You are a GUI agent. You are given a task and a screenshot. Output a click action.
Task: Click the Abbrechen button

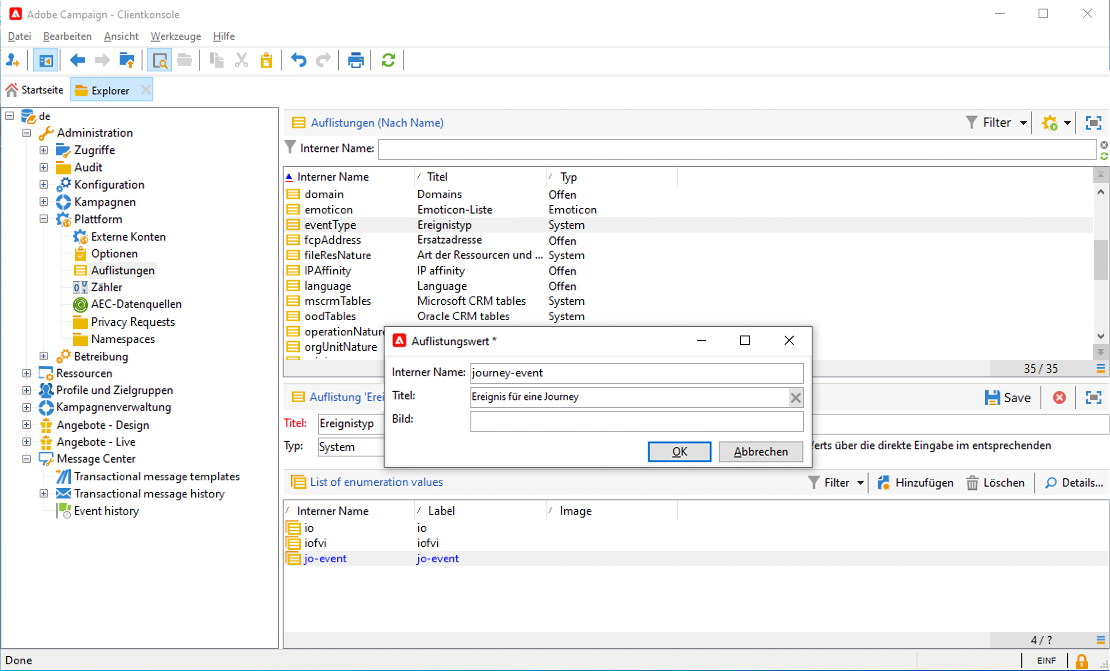760,451
